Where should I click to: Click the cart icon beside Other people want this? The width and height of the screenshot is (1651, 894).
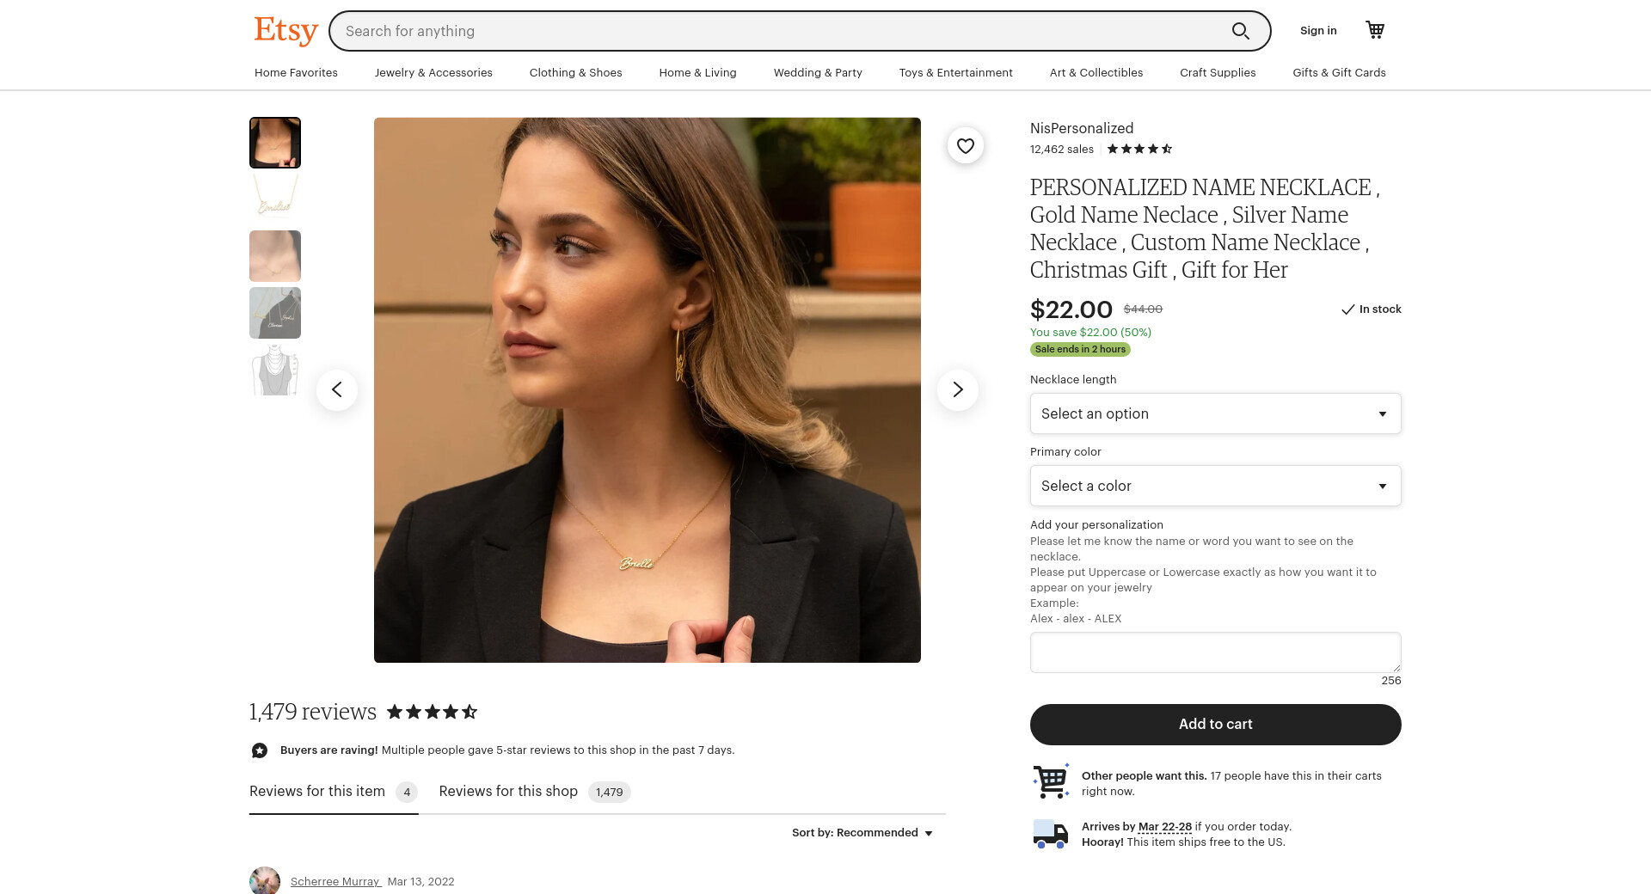1051,781
